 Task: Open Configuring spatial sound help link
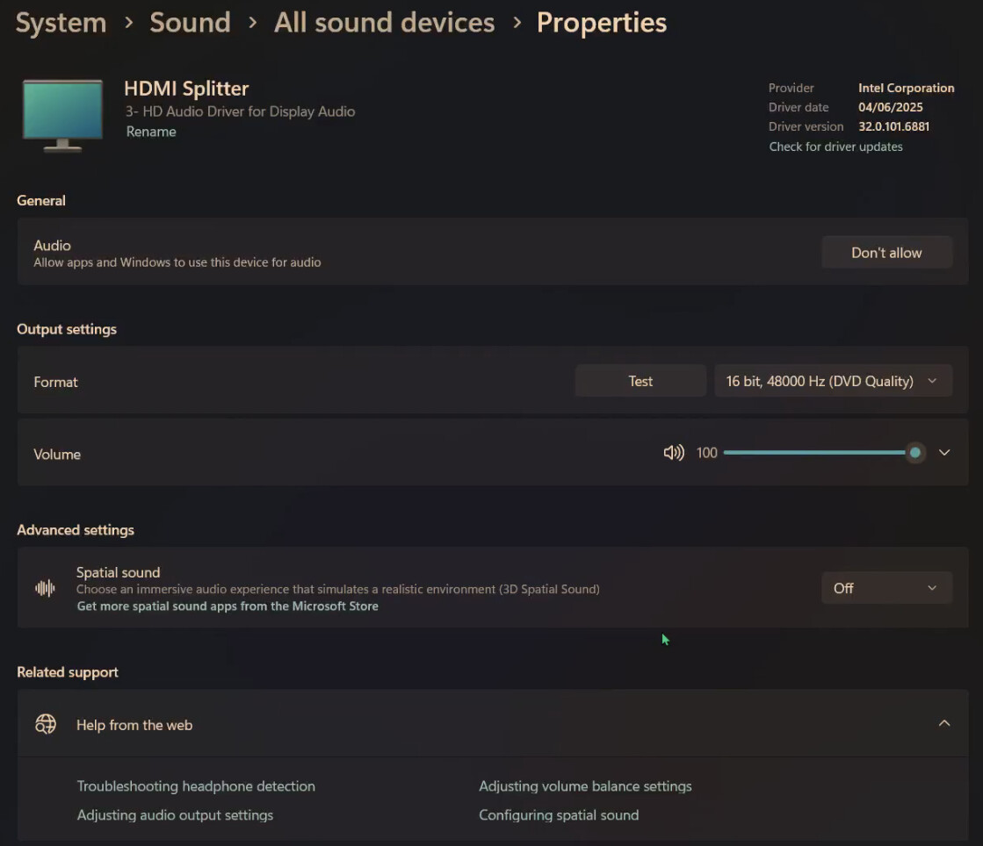tap(559, 815)
